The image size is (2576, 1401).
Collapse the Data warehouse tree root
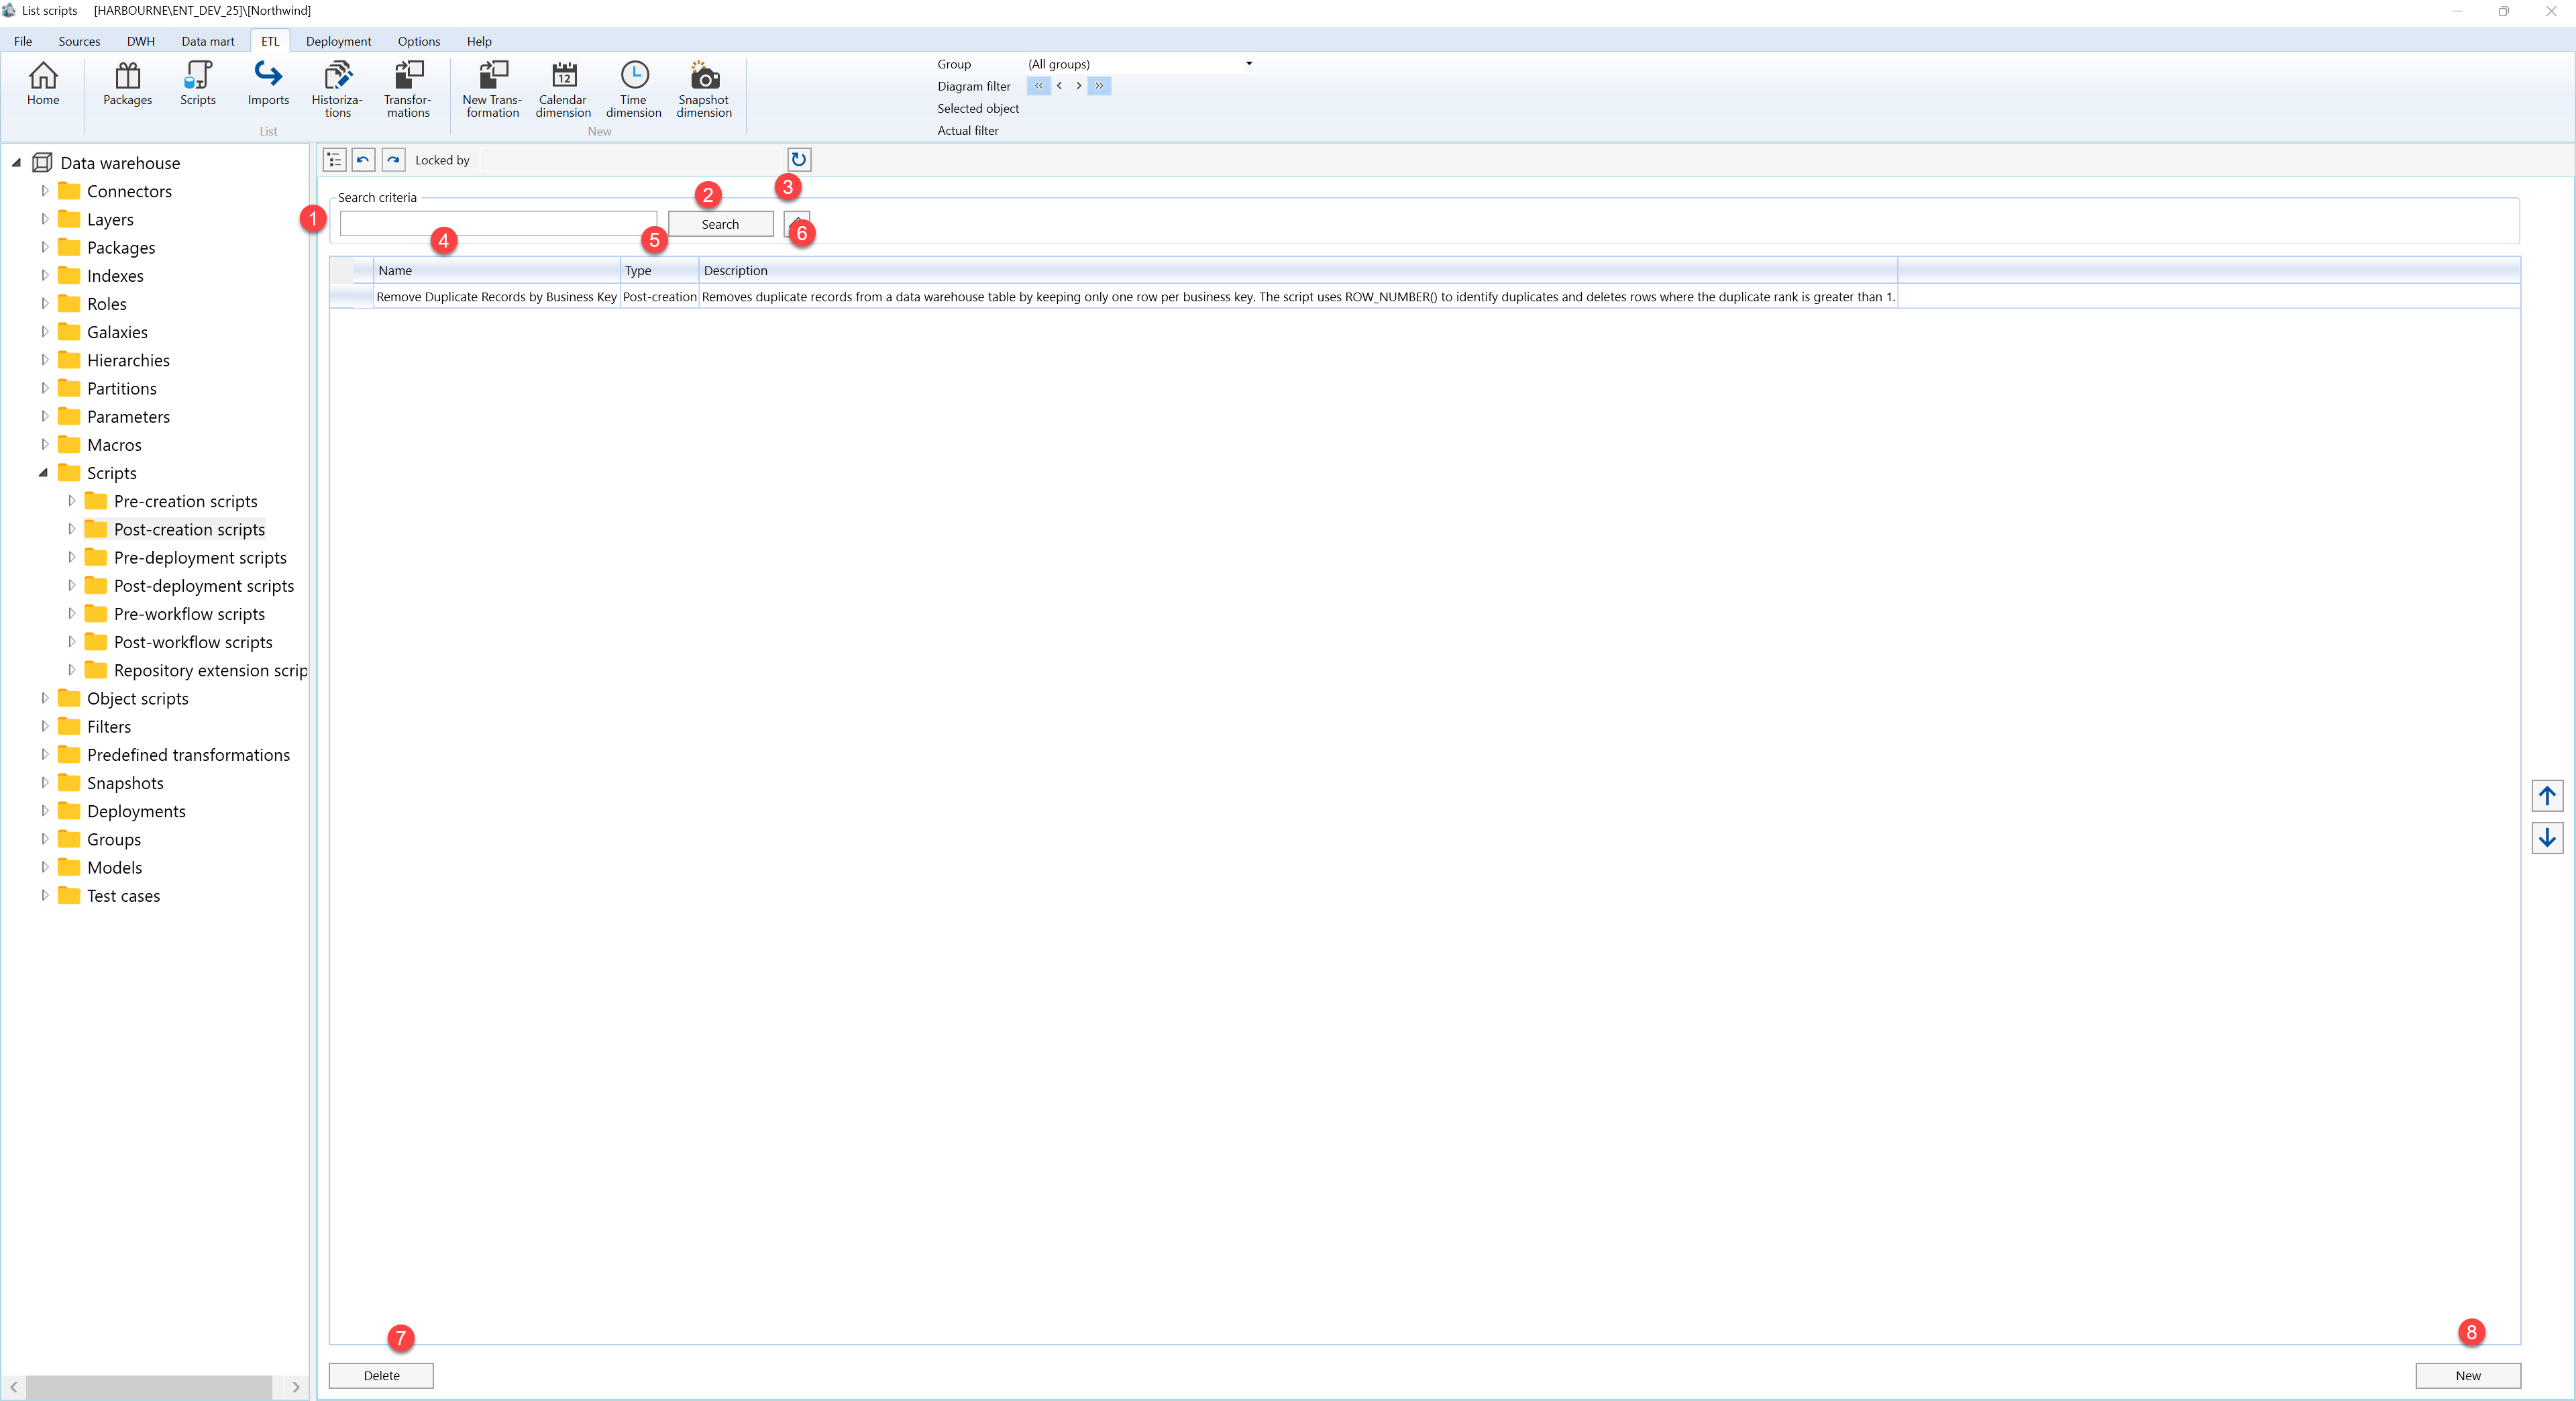pos(16,162)
